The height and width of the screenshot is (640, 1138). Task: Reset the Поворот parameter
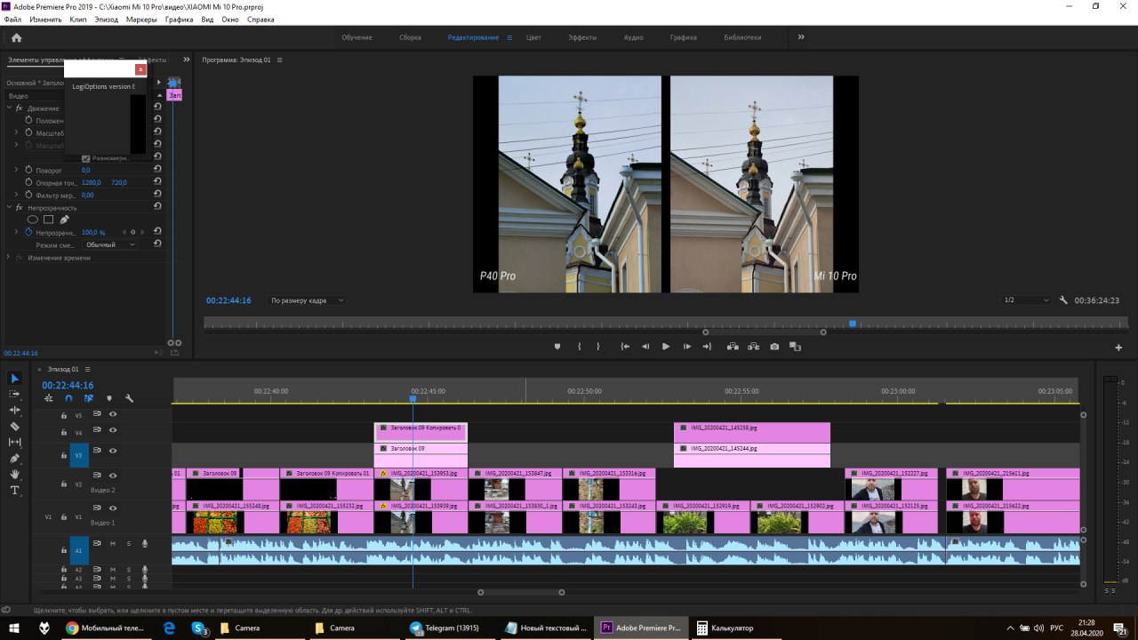tap(157, 170)
